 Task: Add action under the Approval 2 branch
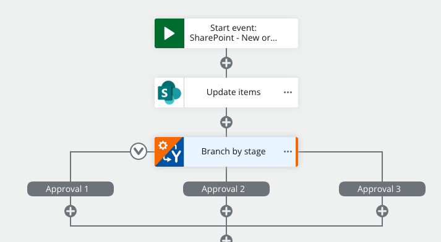click(226, 211)
